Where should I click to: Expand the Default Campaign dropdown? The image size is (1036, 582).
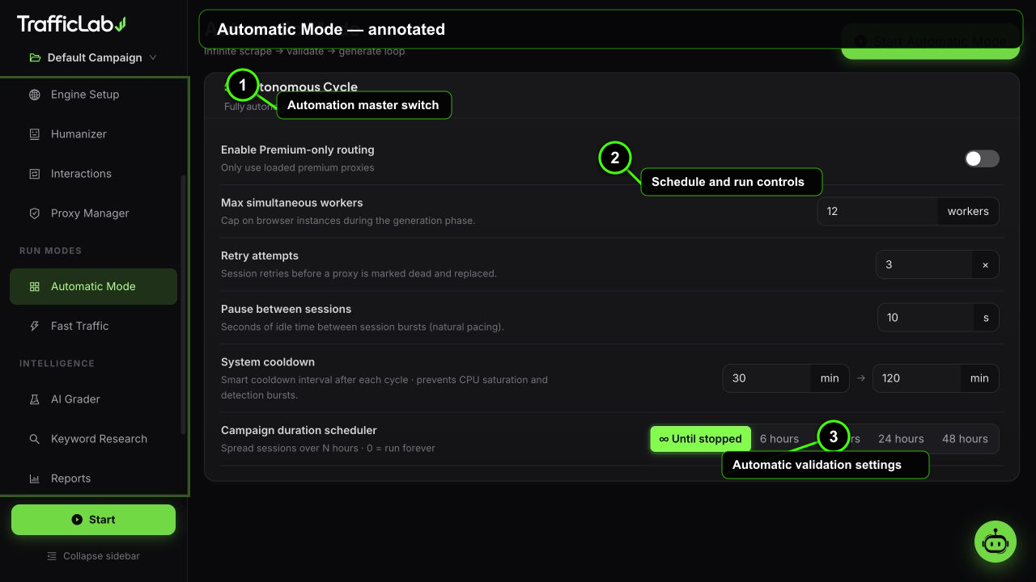click(93, 57)
